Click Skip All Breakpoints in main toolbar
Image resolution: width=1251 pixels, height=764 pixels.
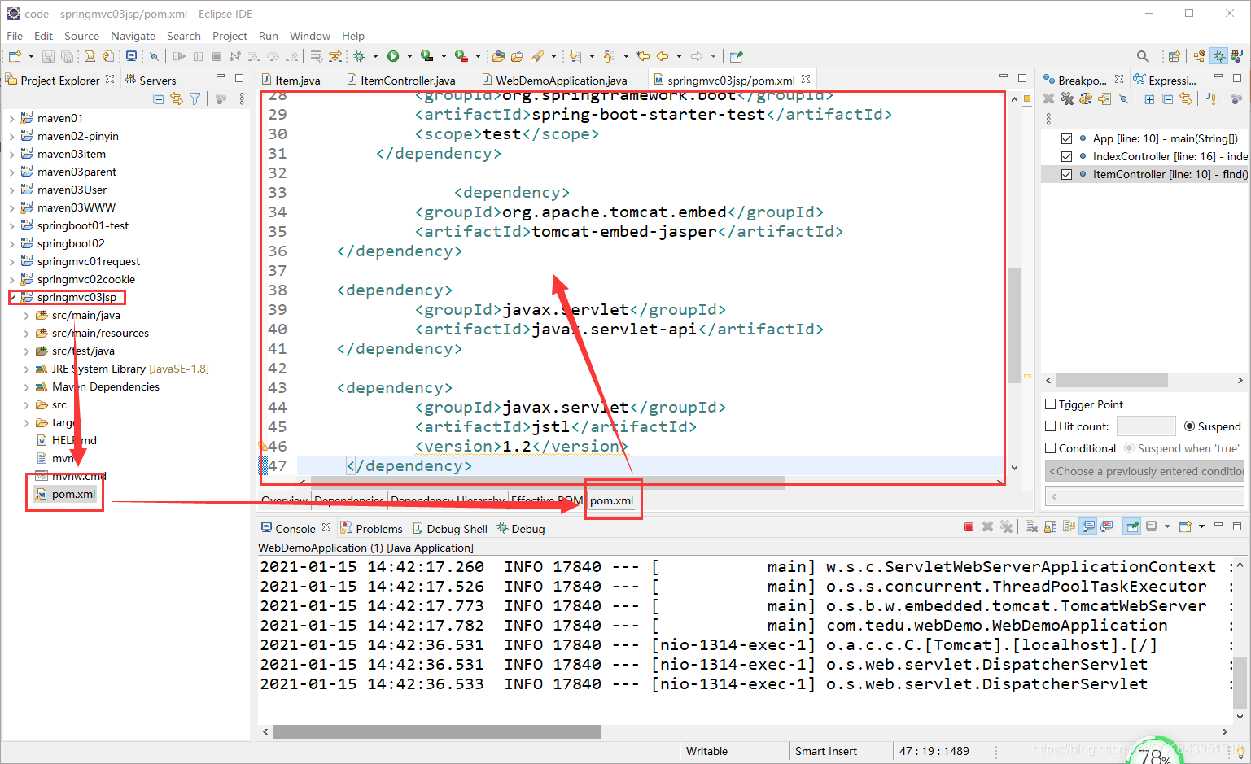(153, 56)
